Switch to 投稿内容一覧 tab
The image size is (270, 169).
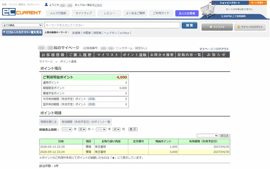pos(189,55)
